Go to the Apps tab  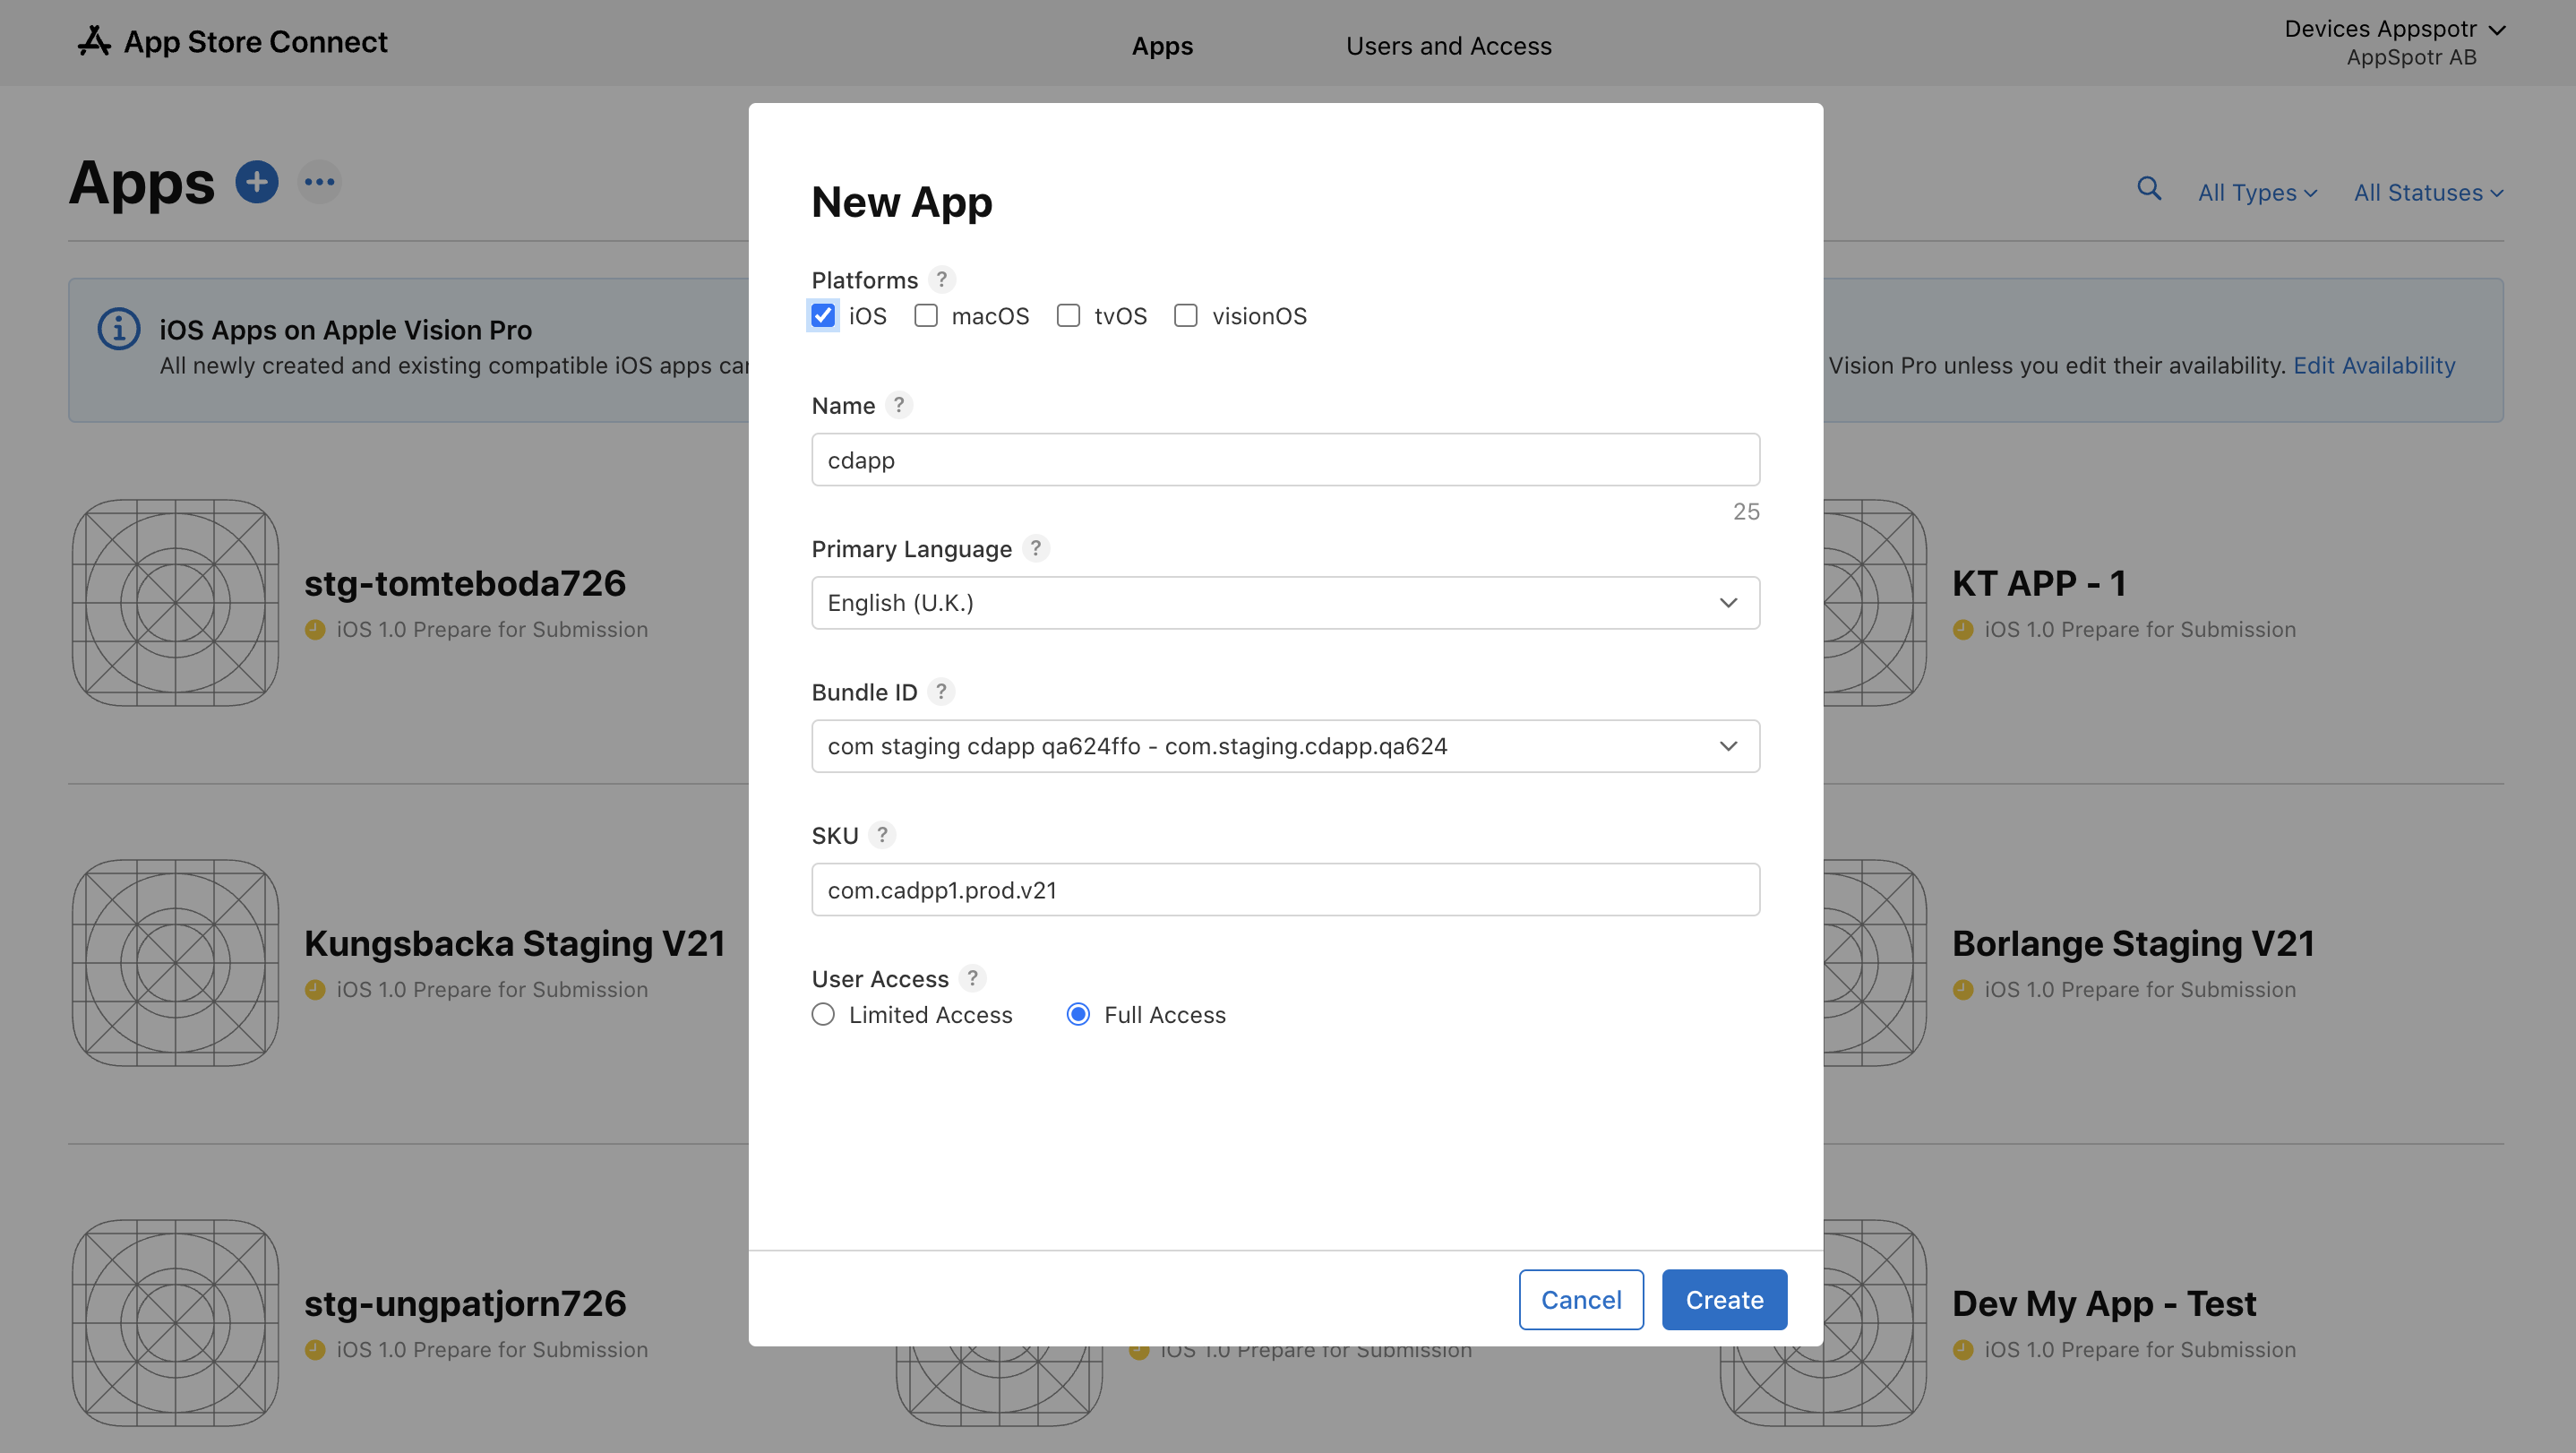(1162, 46)
